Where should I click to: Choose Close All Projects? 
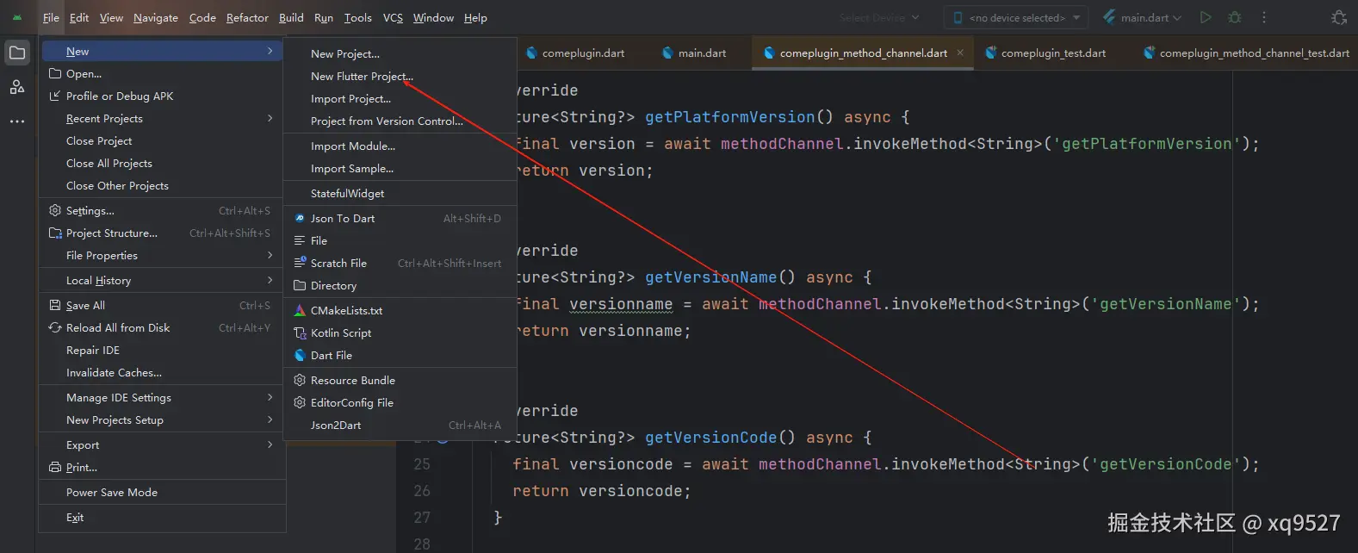(162, 163)
